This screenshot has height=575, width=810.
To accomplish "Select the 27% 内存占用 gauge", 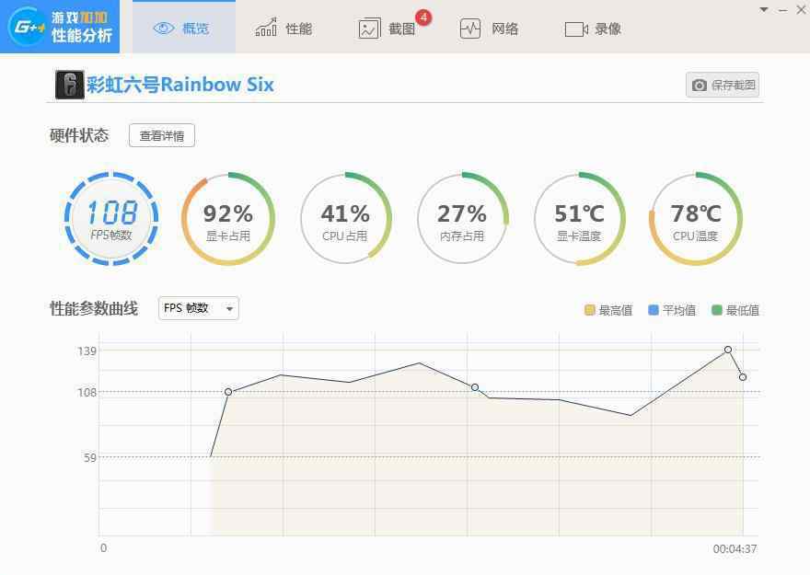I will (x=462, y=219).
